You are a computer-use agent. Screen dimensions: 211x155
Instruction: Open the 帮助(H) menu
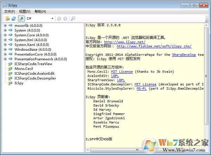point(40,12)
